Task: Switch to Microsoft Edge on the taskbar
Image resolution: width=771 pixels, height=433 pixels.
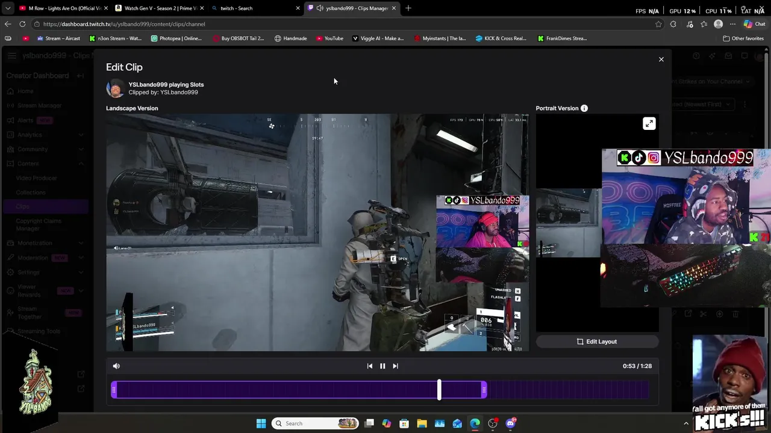Action: click(x=475, y=423)
